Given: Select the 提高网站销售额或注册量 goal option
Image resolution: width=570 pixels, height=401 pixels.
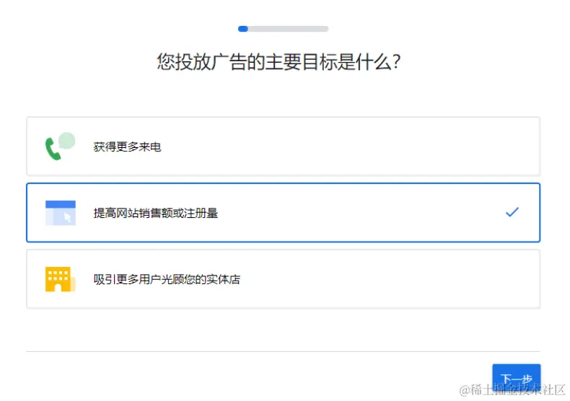Looking at the screenshot, I should coord(283,213).
